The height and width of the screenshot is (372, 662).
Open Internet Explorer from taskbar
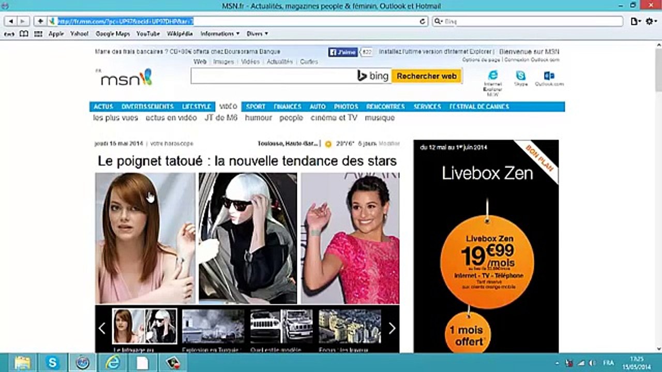point(112,363)
